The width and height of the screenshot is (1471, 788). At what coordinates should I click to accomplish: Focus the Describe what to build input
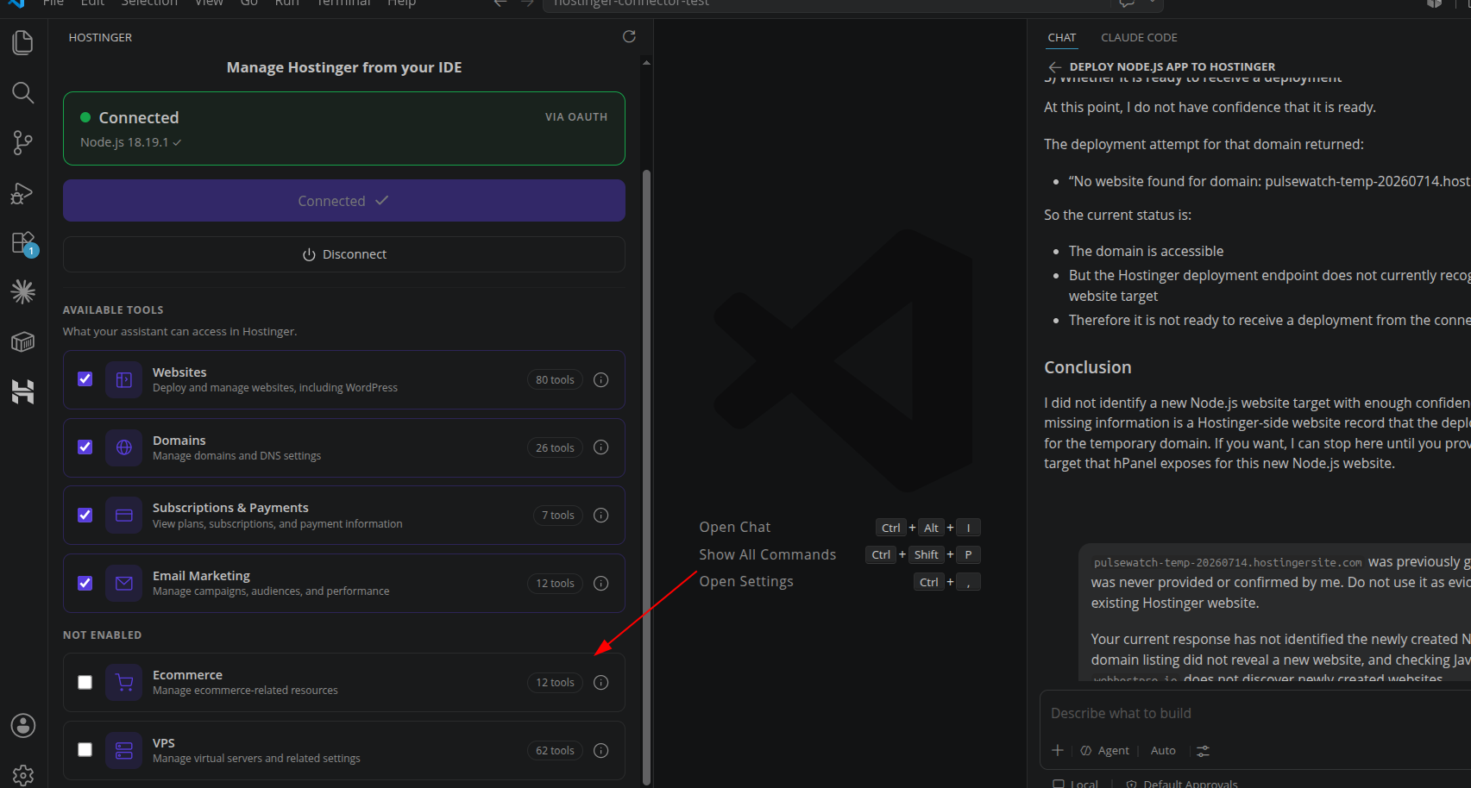pyautogui.click(x=1256, y=714)
